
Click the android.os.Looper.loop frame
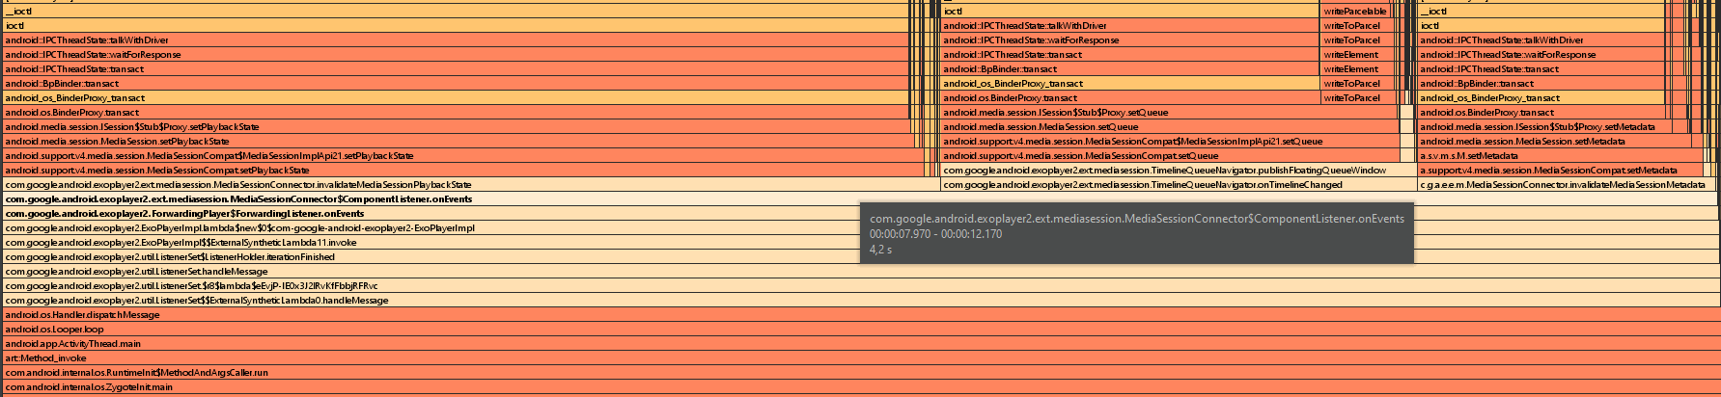[860, 330]
